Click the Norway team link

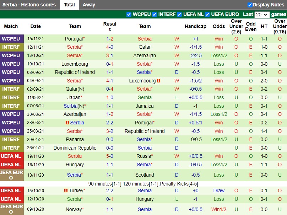point(74,209)
